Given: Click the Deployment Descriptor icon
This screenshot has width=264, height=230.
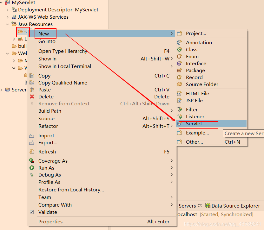Looking at the screenshot, I should click(14, 9).
